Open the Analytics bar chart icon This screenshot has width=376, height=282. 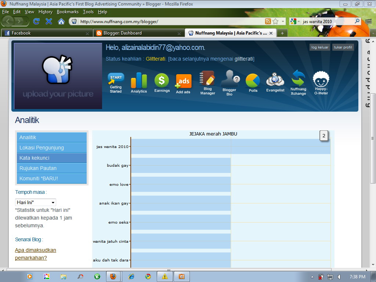coord(139,83)
